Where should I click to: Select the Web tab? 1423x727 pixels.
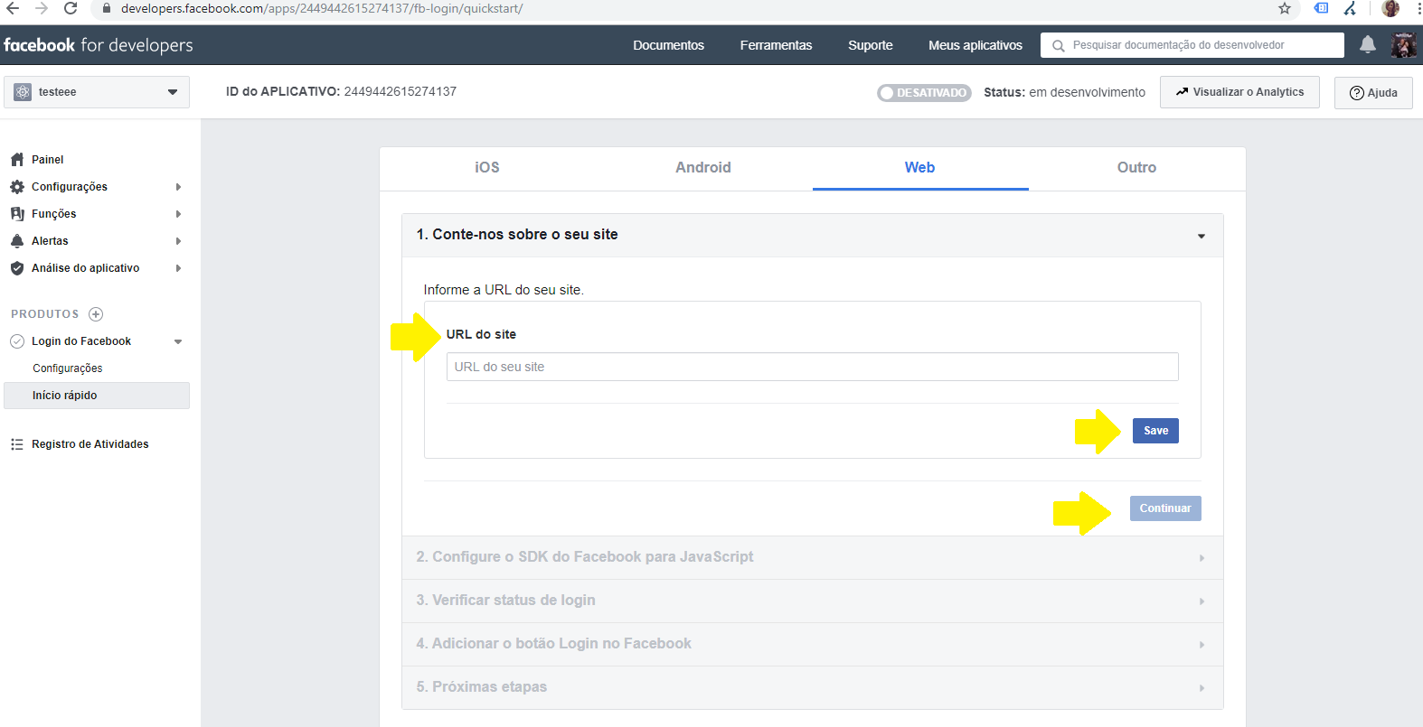pyautogui.click(x=920, y=168)
